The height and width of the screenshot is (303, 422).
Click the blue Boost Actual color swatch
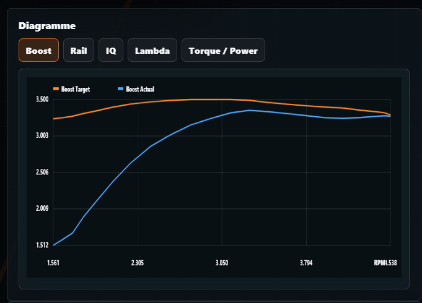click(121, 89)
